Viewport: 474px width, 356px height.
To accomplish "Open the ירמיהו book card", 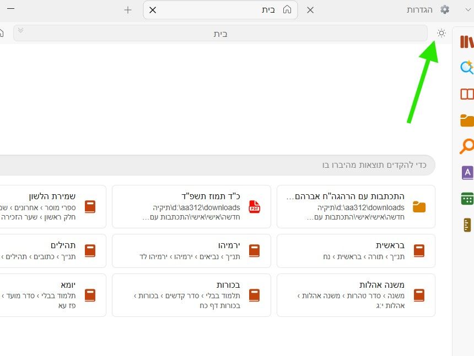I will point(191,251).
